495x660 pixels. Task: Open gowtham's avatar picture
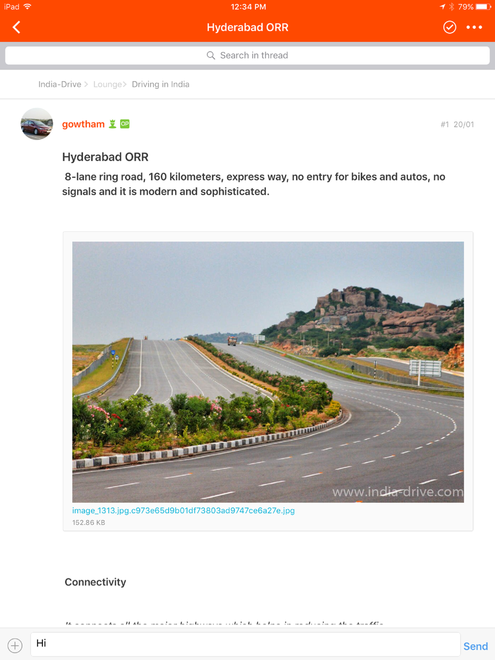coord(37,124)
